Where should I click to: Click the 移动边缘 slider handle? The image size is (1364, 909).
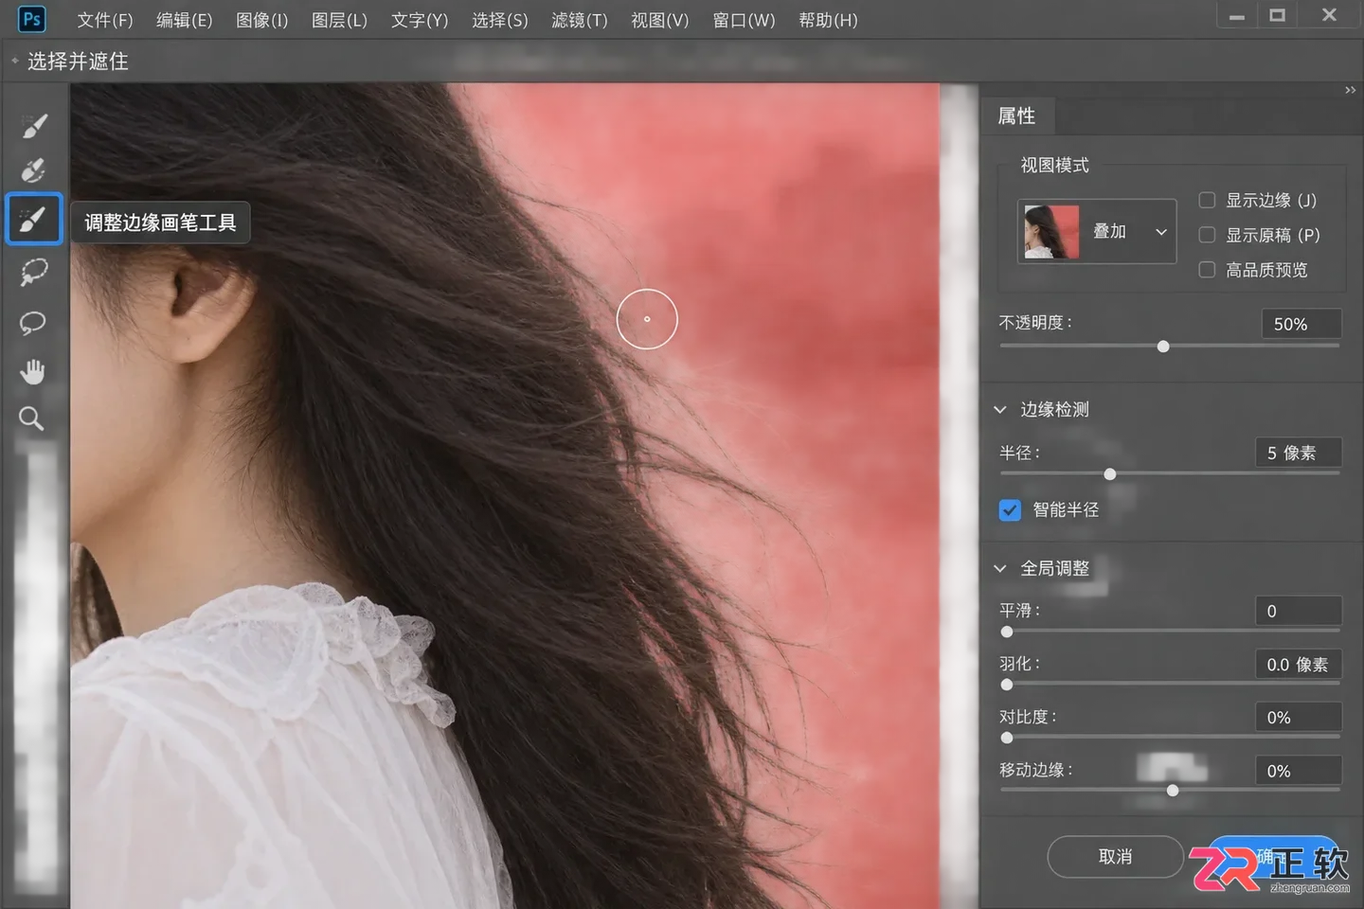tap(1173, 791)
